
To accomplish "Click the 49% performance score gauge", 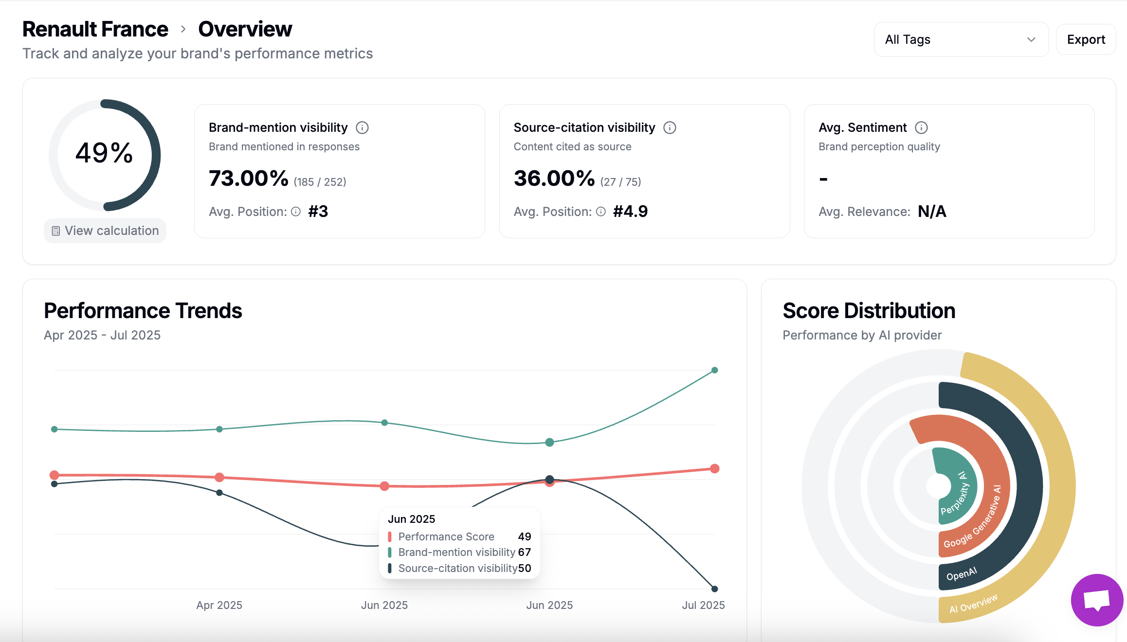I will point(105,155).
